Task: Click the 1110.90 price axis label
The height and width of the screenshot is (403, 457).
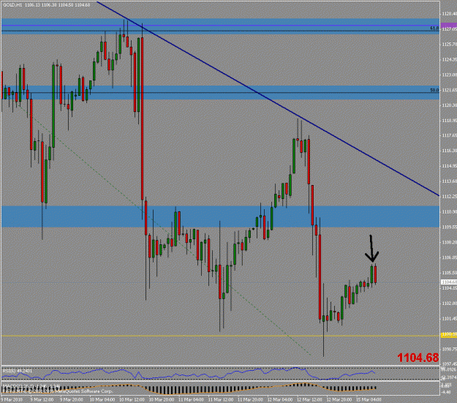Action: pos(449,211)
